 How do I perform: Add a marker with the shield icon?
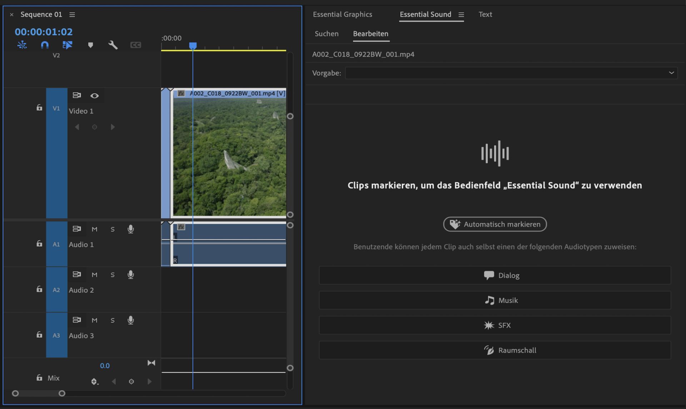90,45
